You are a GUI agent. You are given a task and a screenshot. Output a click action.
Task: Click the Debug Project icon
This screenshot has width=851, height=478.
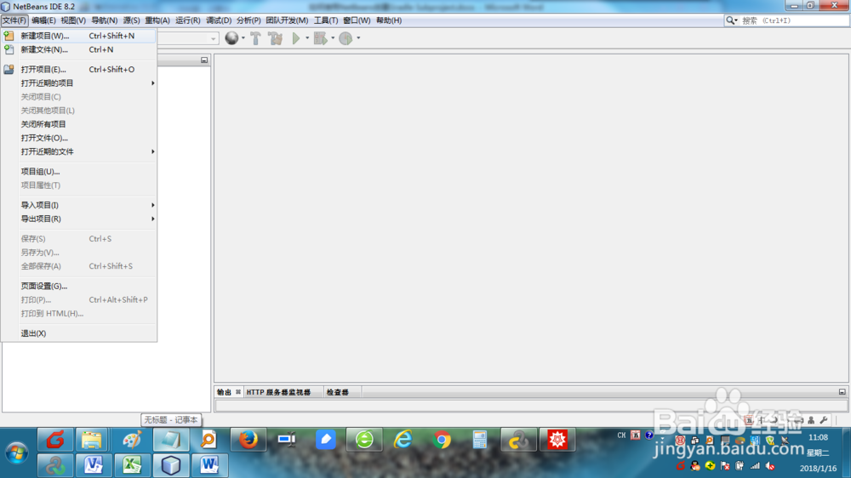click(320, 38)
